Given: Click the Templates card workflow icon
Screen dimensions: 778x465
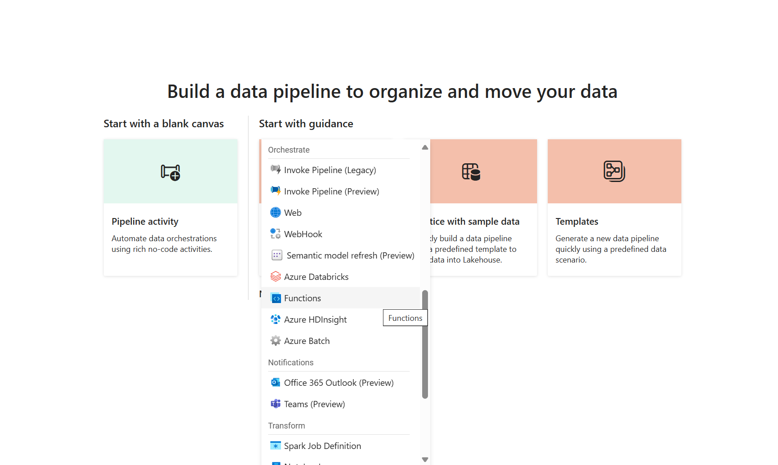Looking at the screenshot, I should [x=614, y=171].
